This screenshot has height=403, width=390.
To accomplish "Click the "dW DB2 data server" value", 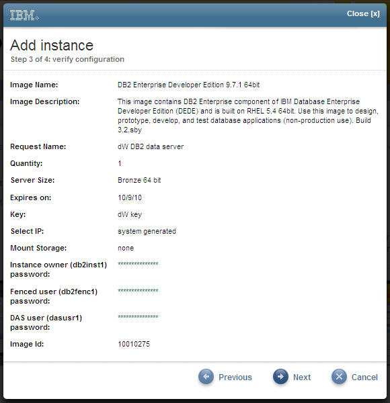I will pos(151,146).
